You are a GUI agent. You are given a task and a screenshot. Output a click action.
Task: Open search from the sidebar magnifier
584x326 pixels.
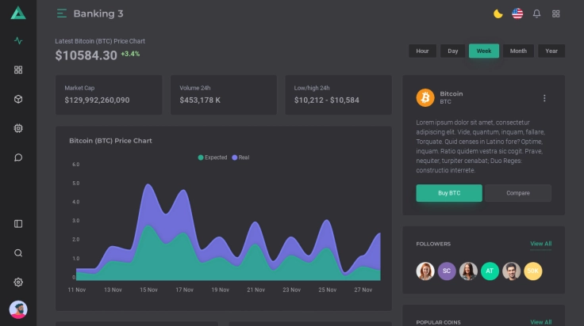(18, 253)
